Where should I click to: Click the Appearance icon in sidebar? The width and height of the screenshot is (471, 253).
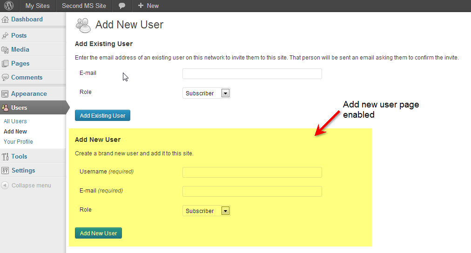5,94
